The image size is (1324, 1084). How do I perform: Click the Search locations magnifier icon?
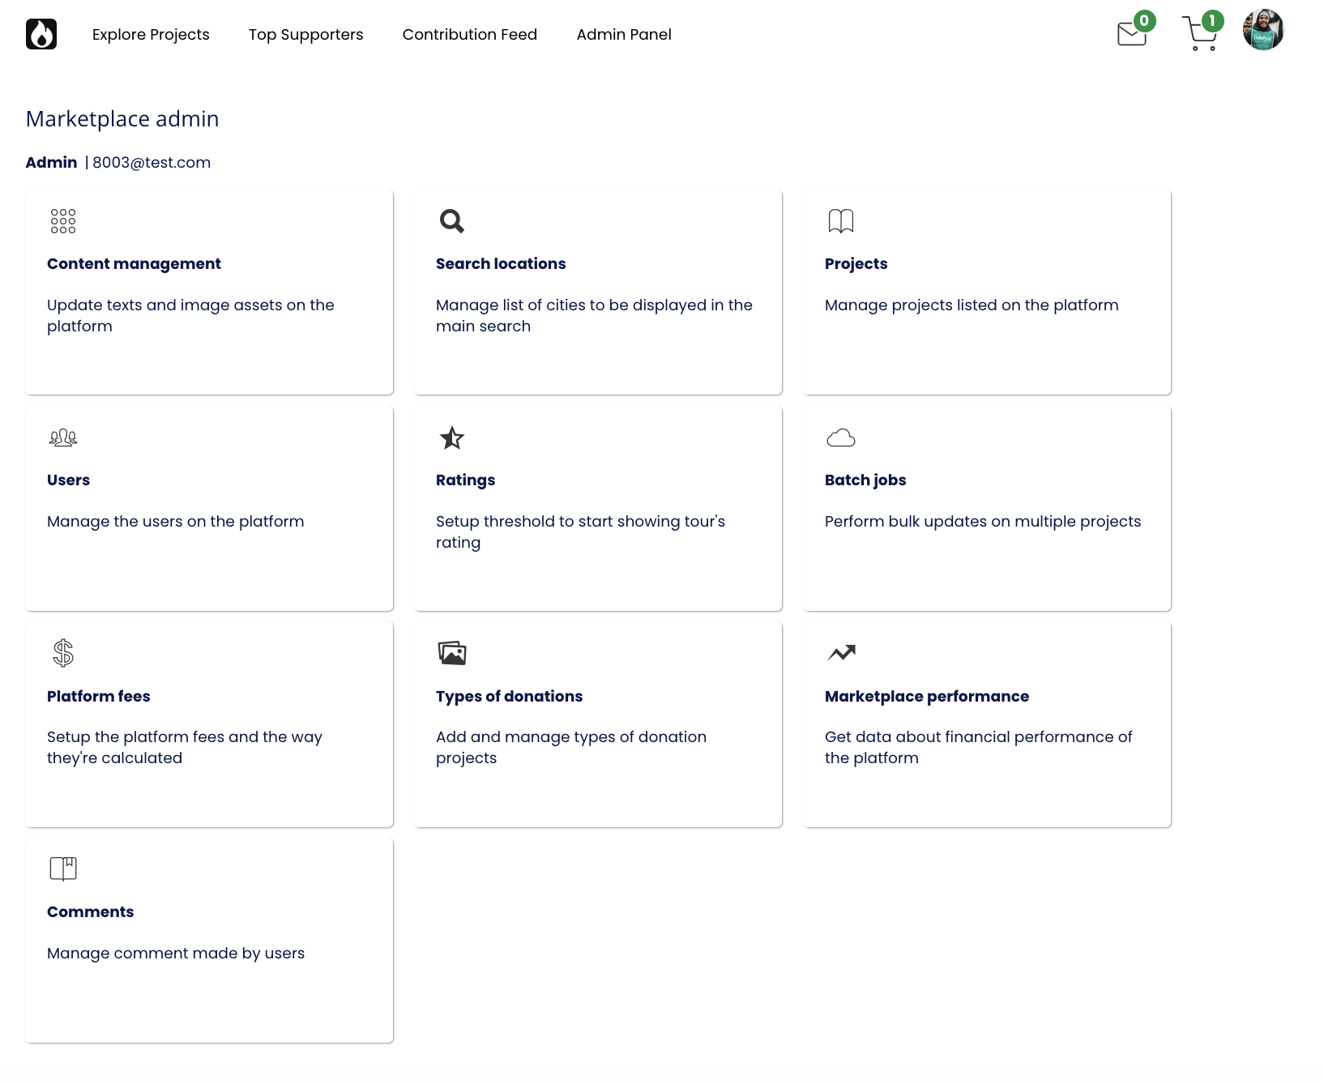451,221
